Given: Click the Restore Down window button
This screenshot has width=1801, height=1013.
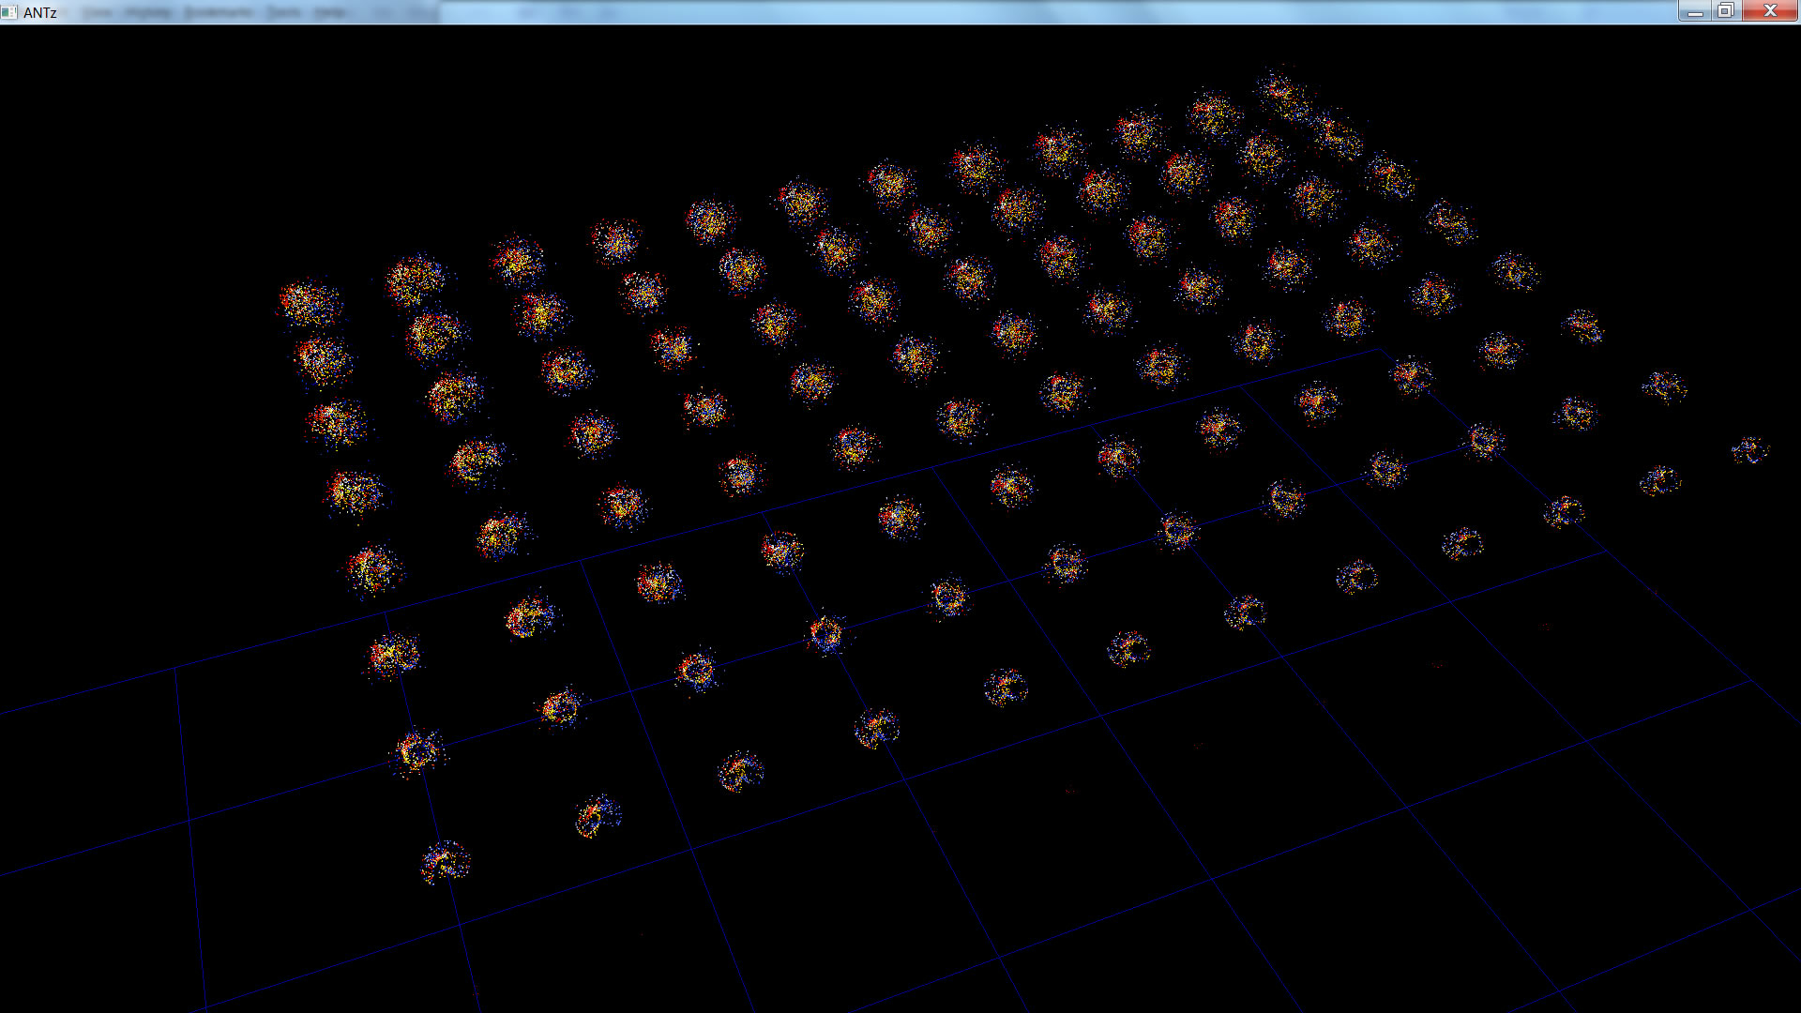Looking at the screenshot, I should [x=1725, y=11].
